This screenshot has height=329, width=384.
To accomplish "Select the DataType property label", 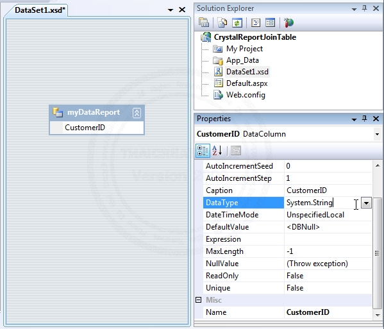I will [244, 203].
